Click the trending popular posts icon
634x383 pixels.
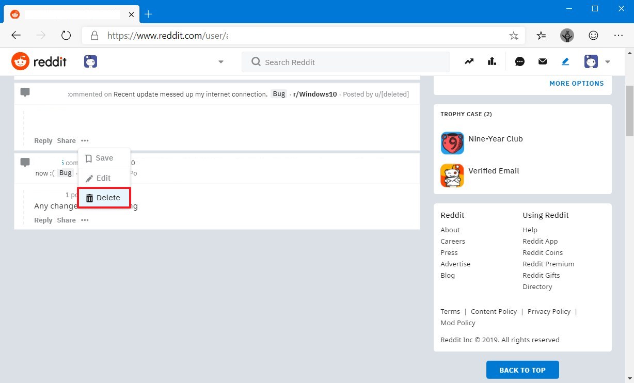(469, 61)
